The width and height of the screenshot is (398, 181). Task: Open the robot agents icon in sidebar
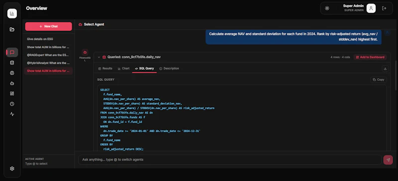(12, 83)
